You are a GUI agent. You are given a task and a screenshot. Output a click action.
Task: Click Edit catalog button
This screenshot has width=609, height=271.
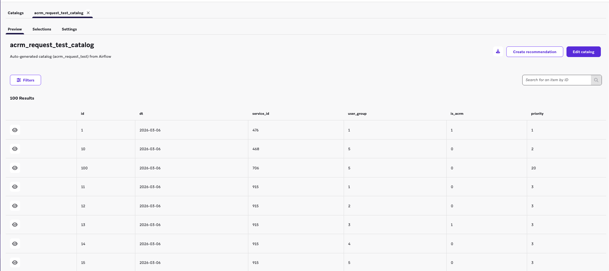583,52
